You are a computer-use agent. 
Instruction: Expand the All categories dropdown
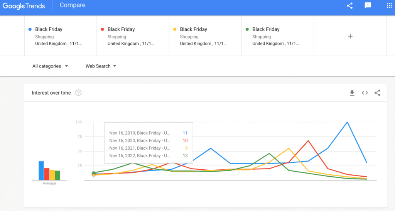tap(50, 66)
